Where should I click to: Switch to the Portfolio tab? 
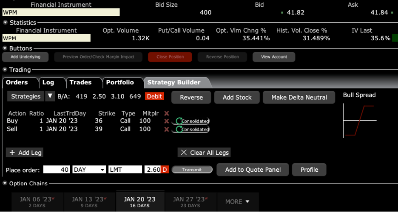[x=120, y=82]
